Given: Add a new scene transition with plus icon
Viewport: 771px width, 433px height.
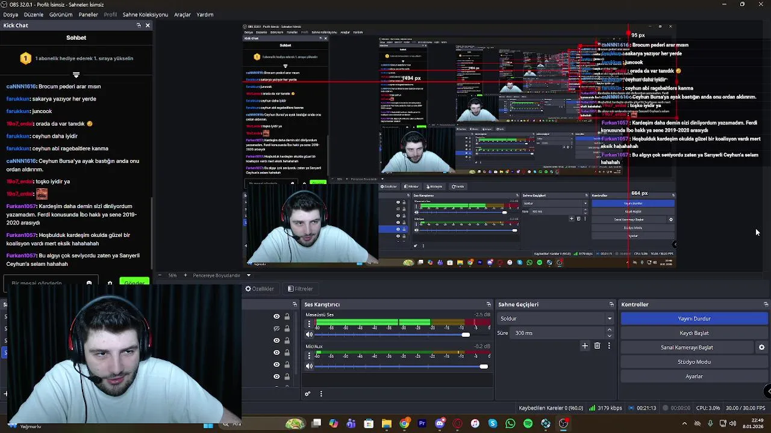Looking at the screenshot, I should pyautogui.click(x=584, y=346).
